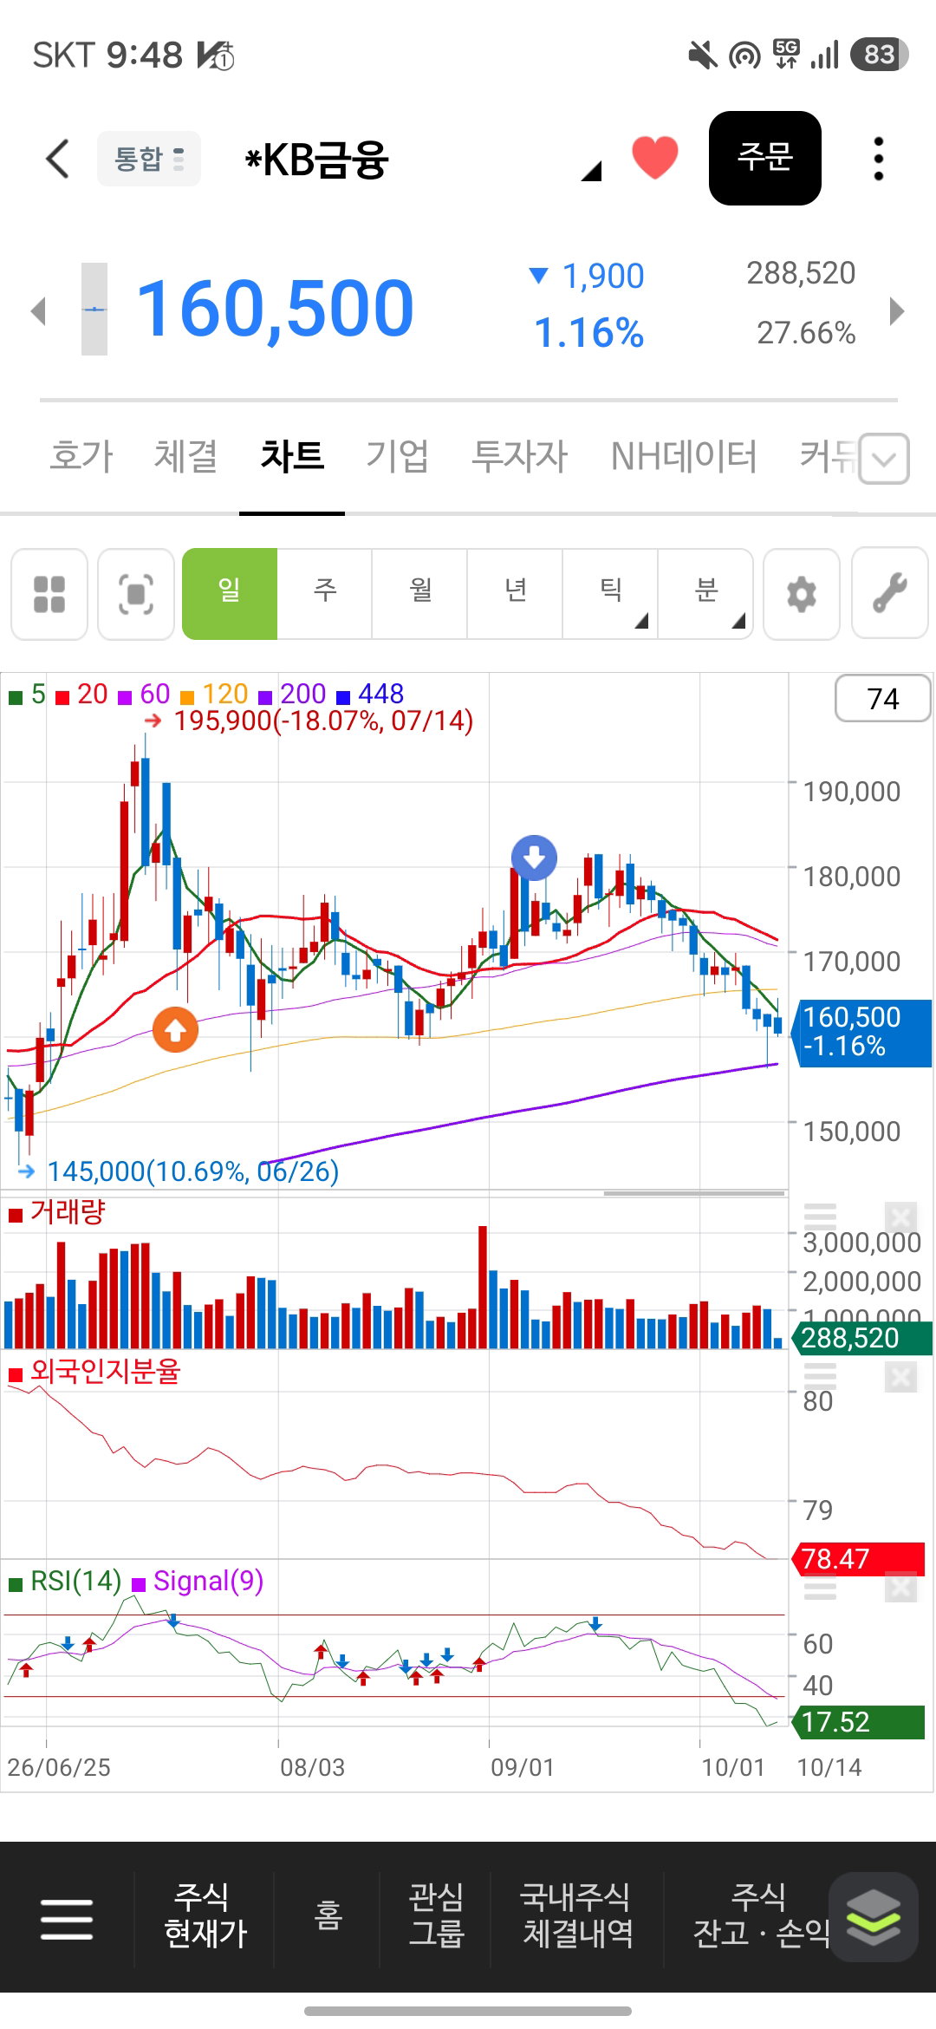The image size is (936, 2029).
Task: Open the hamburger menu in bottom bar
Action: coord(67,1918)
